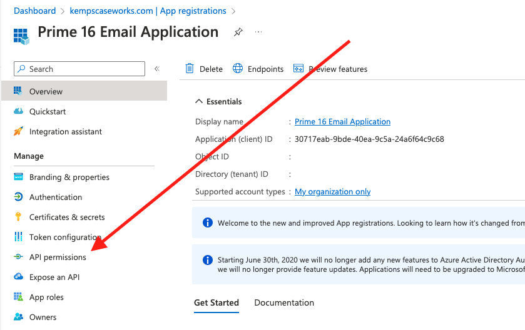
Task: Open Integration assistant rocket item
Action: click(18, 131)
